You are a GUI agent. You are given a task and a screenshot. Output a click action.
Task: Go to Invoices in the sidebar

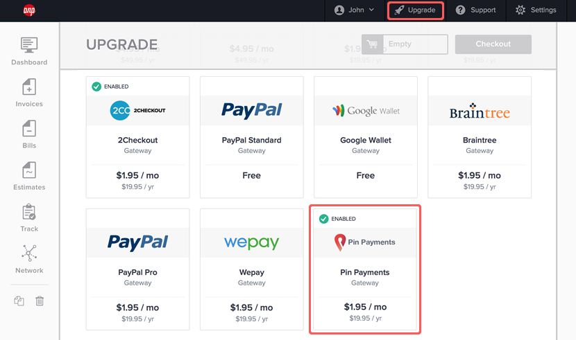coord(29,93)
